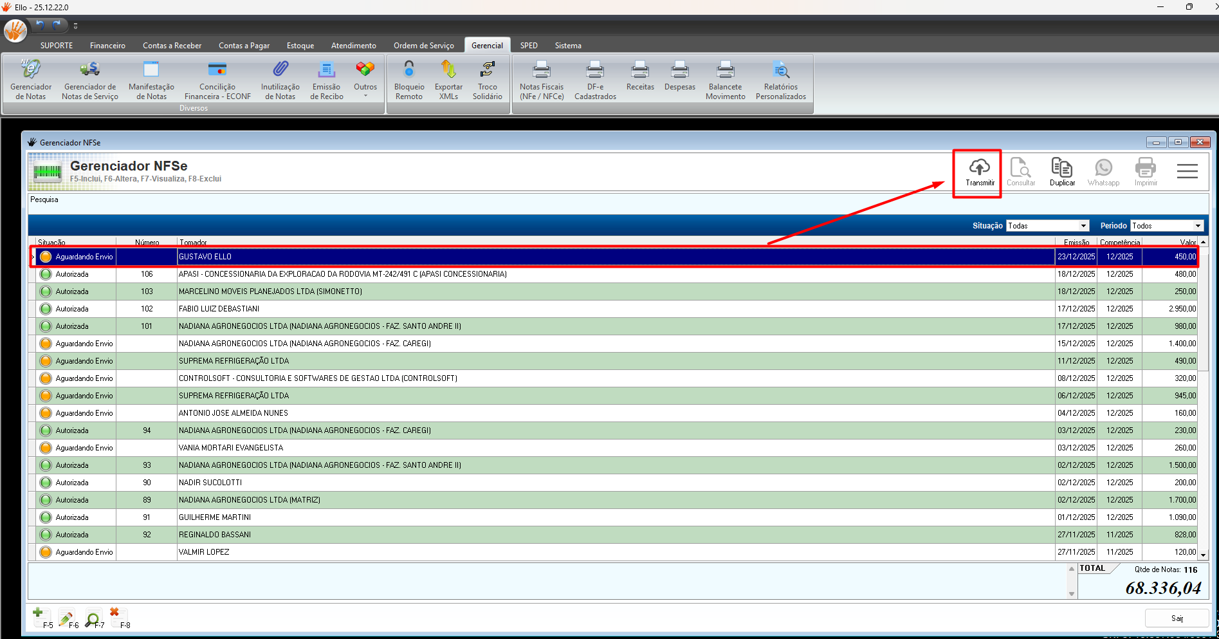Sort the list by the Tomador column header
Viewport: 1219px width, 639px height.
point(193,243)
